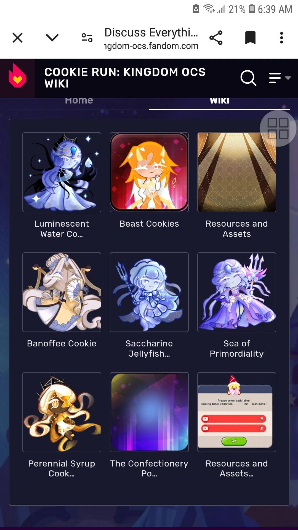Collapse tab using down chevron
This screenshot has height=530, width=298.
52,38
